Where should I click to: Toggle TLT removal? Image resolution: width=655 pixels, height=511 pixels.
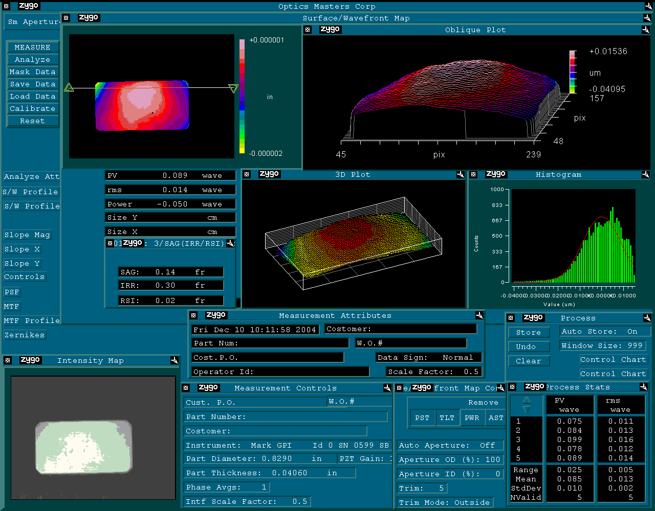(x=447, y=417)
